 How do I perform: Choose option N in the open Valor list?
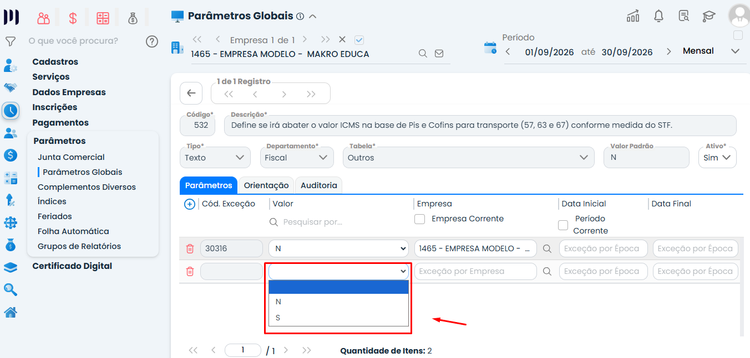pyautogui.click(x=338, y=302)
